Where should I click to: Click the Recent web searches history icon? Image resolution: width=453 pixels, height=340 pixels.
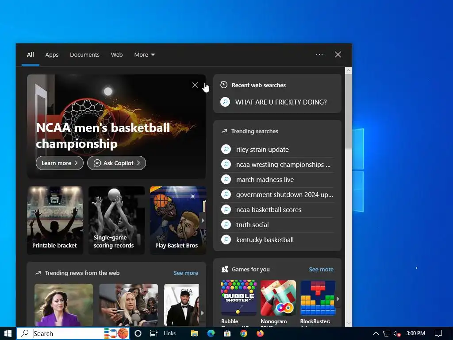[223, 85]
